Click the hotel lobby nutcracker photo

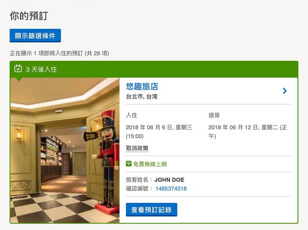click(65, 150)
